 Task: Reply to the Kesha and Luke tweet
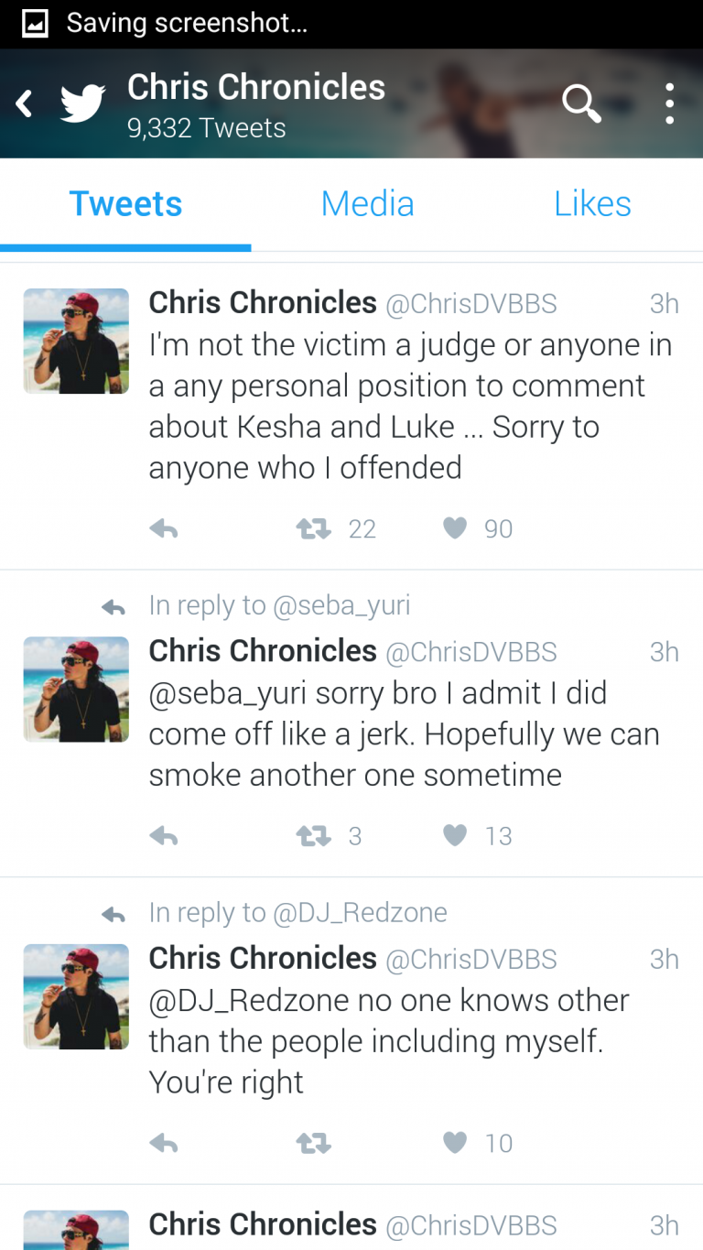163,528
